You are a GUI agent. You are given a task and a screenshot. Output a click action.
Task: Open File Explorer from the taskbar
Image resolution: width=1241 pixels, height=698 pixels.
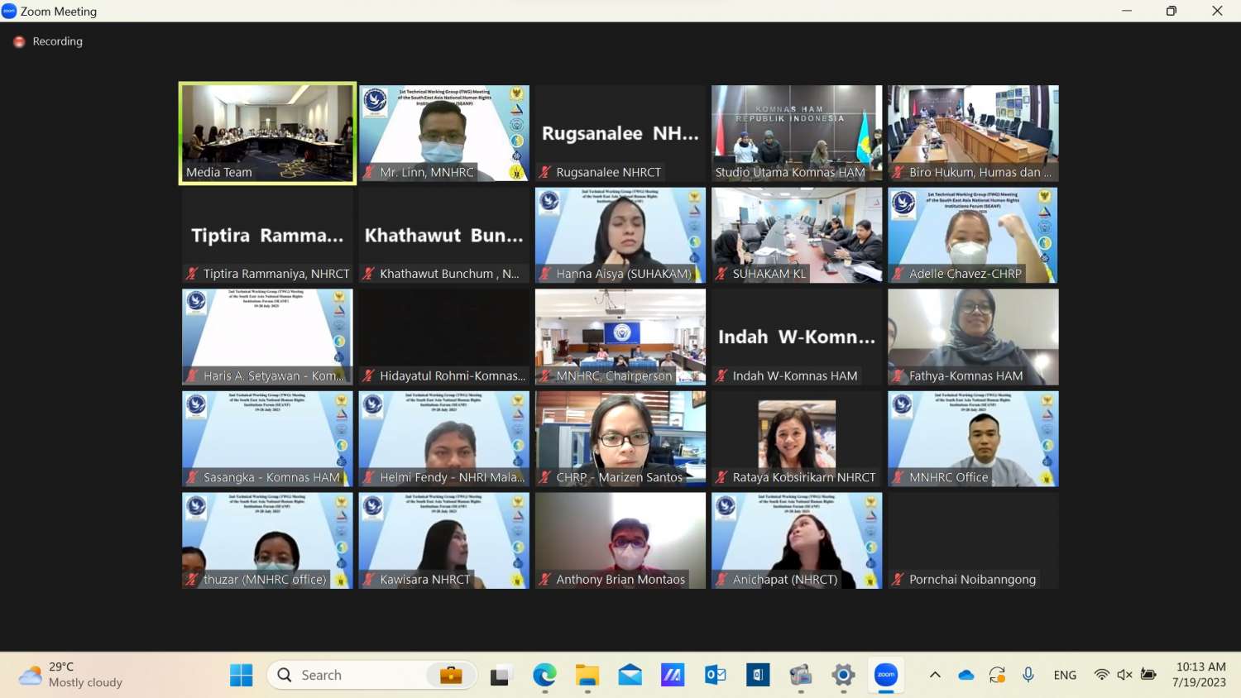coord(587,675)
